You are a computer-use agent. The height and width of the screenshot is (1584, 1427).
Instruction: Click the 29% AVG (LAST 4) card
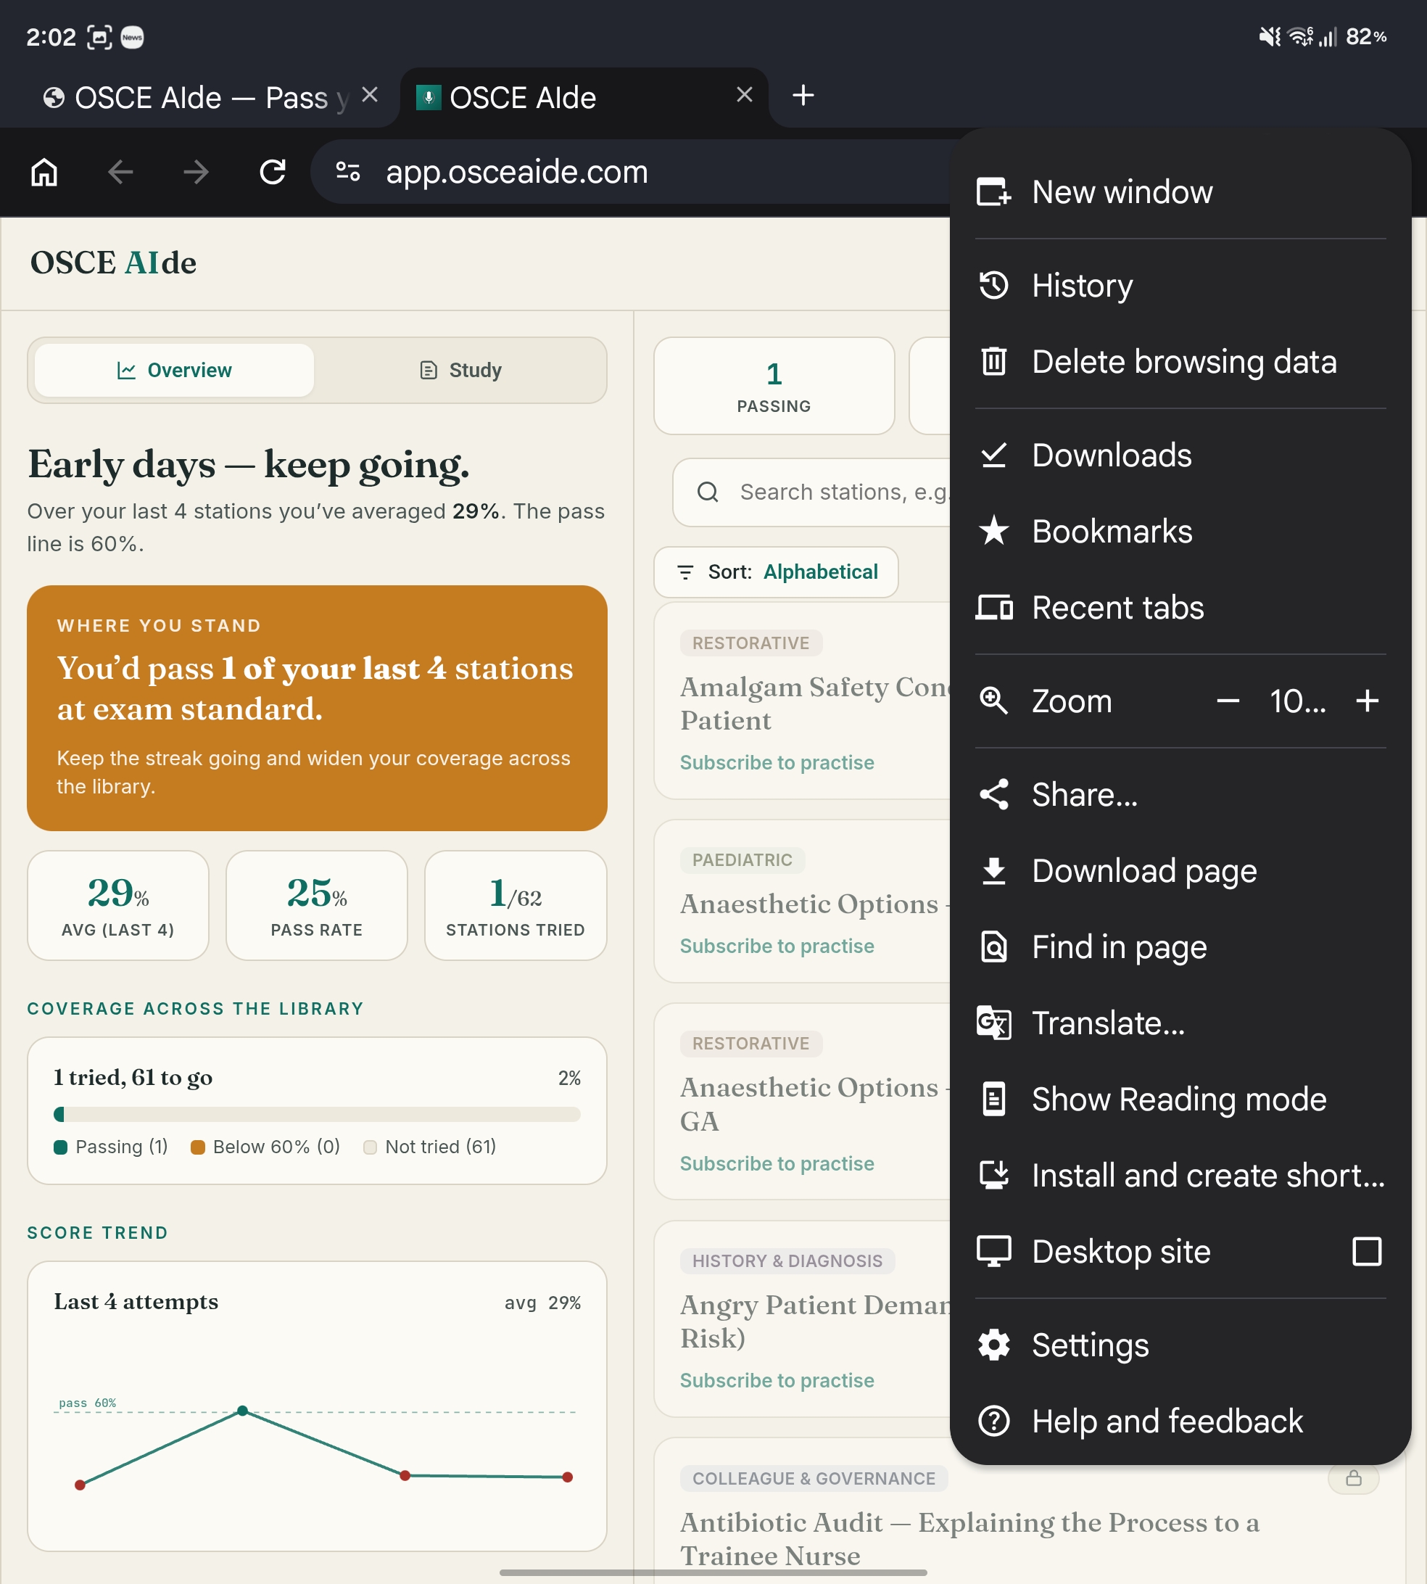click(117, 905)
